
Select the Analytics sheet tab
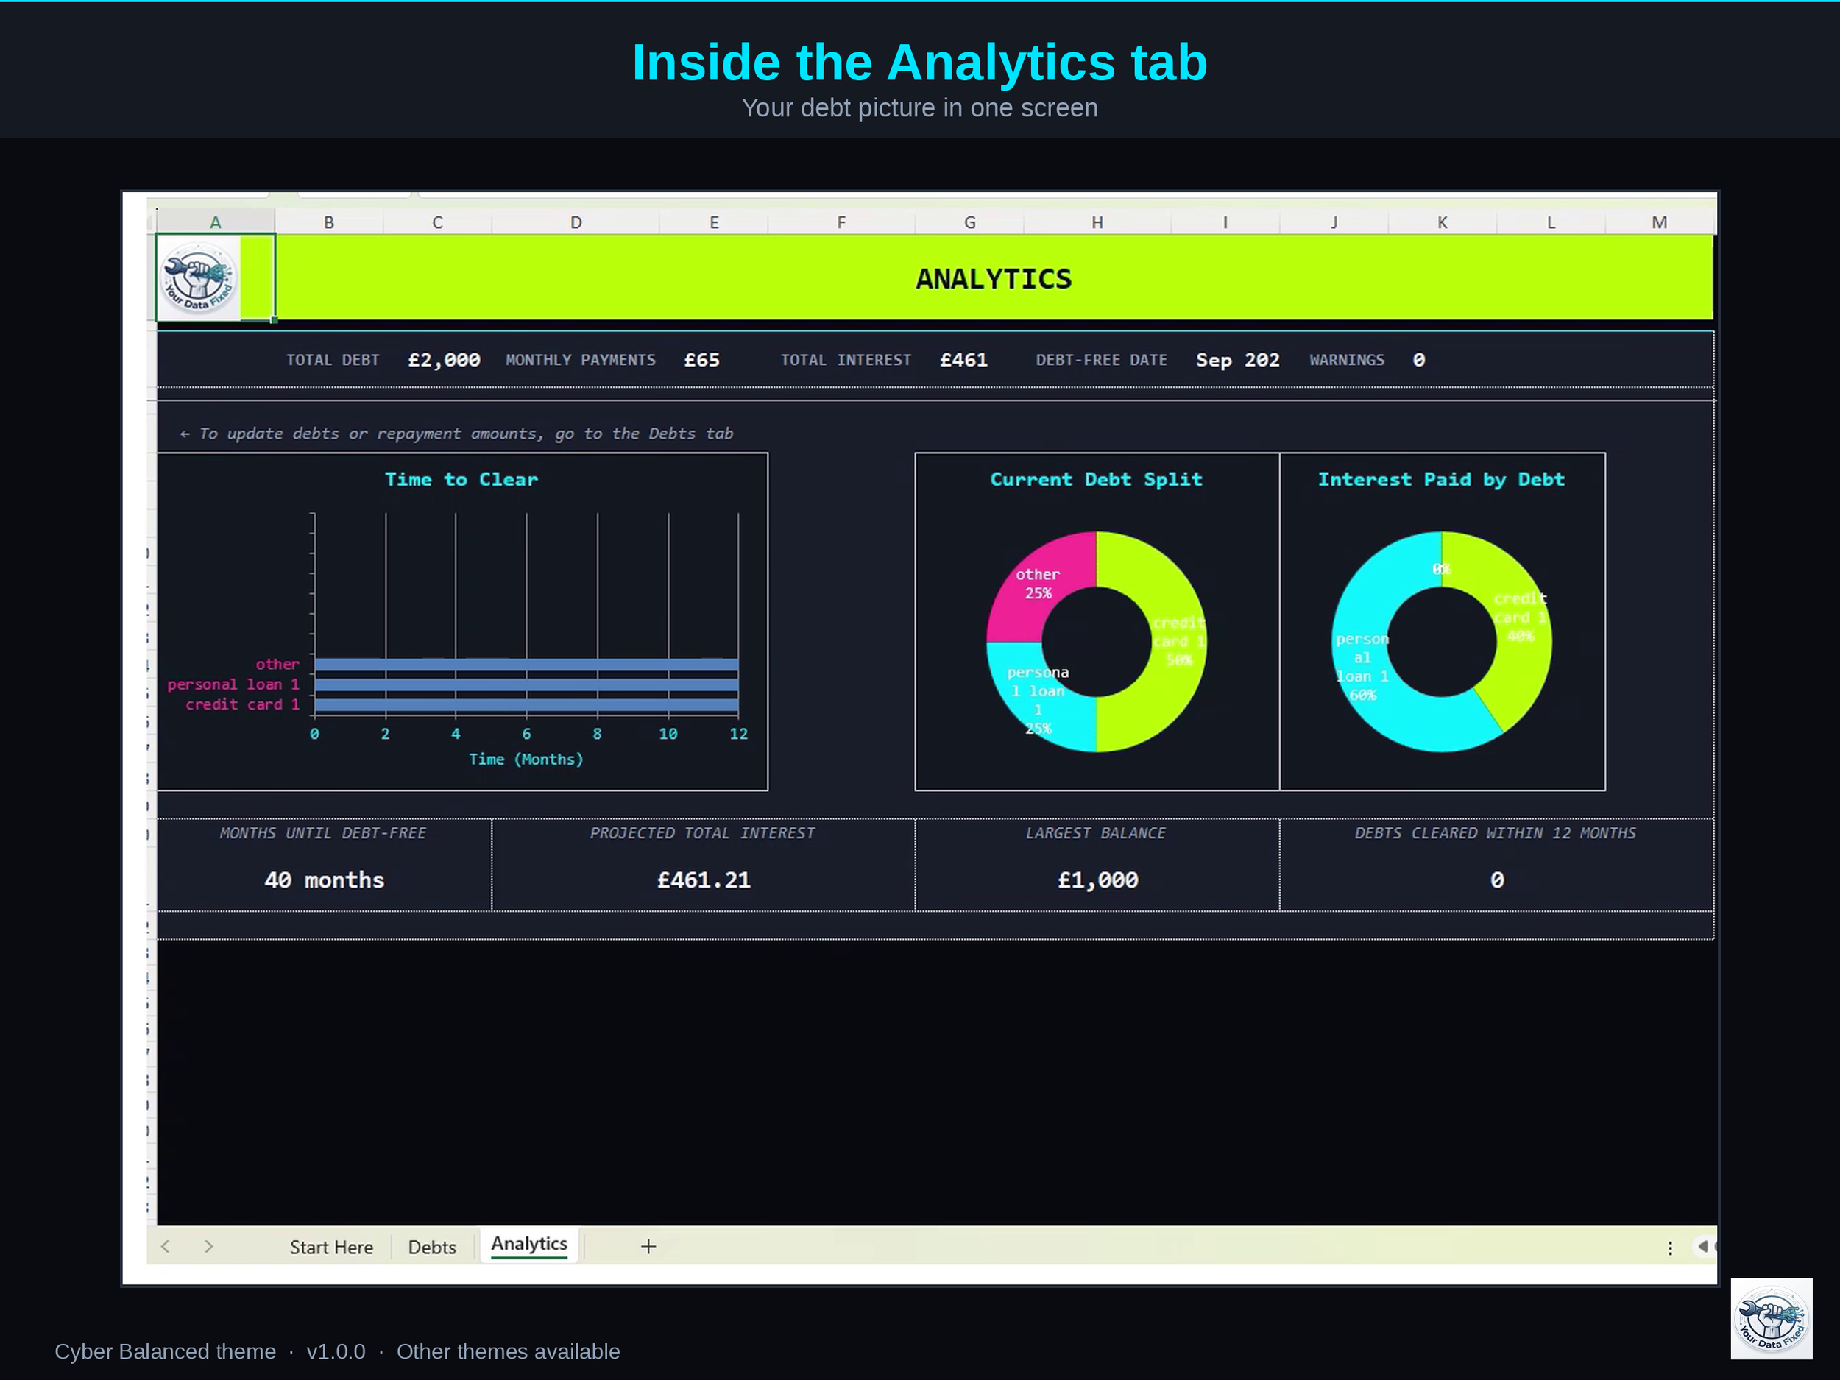coord(529,1245)
